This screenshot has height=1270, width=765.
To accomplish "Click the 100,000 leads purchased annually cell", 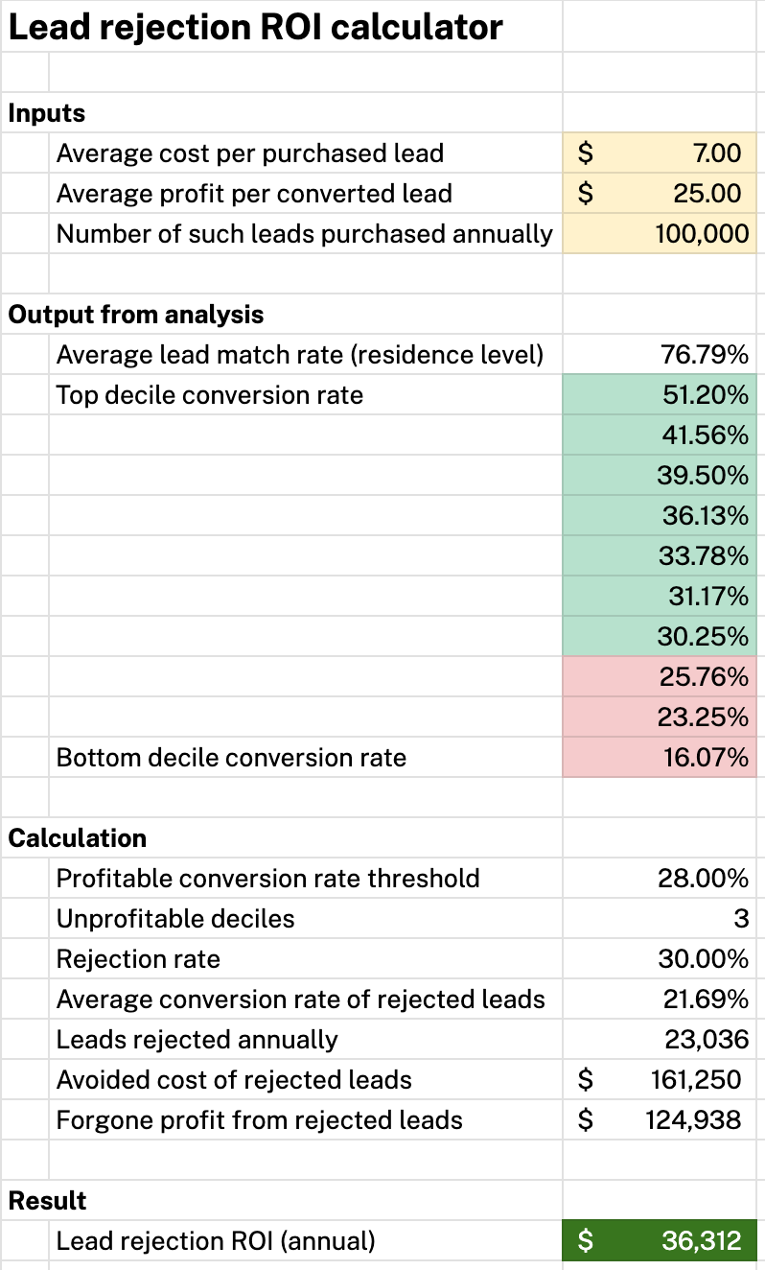I will 660,234.
